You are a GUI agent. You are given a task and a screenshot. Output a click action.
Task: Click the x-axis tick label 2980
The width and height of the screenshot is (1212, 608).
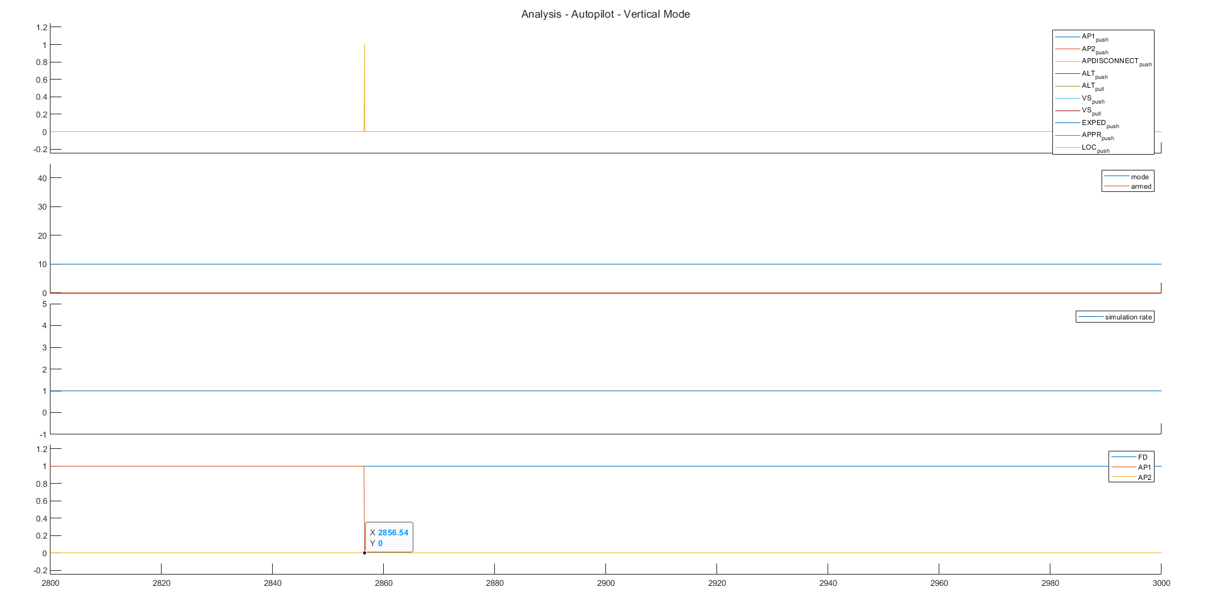(1050, 583)
